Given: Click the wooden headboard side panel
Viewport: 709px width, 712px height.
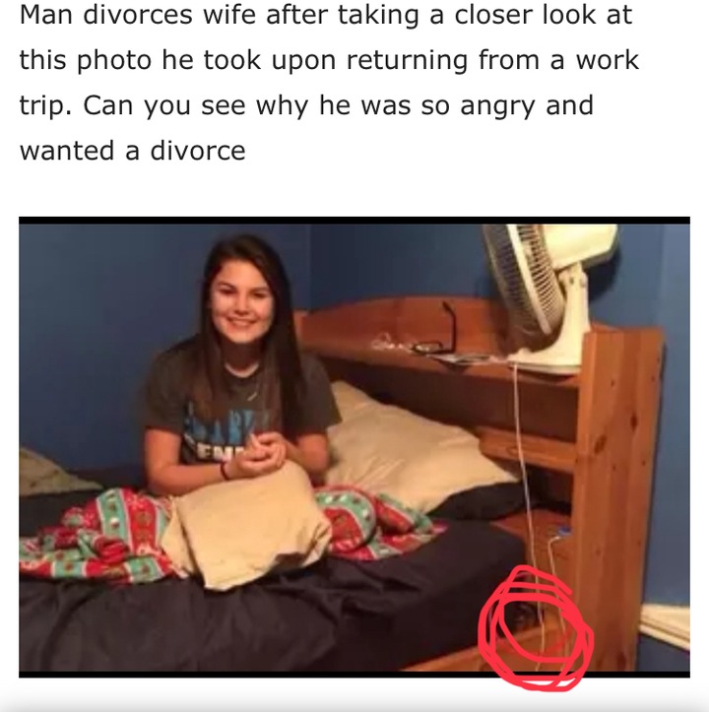Looking at the screenshot, I should pyautogui.click(x=617, y=497).
